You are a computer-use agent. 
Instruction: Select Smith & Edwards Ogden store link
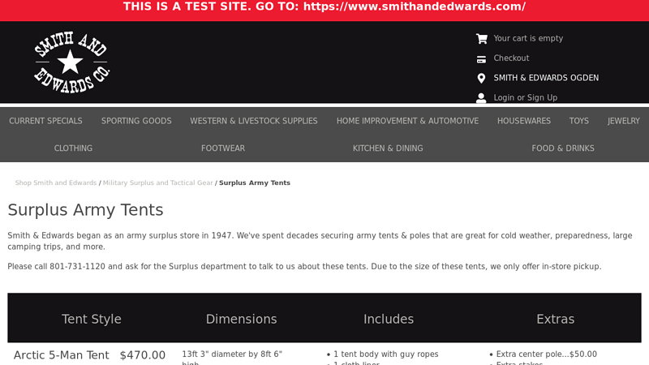[546, 78]
